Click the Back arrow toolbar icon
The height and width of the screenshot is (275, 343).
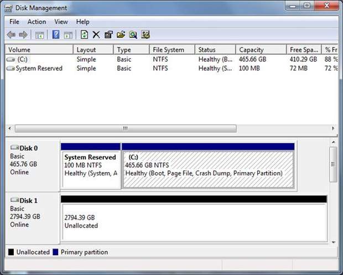coord(11,35)
